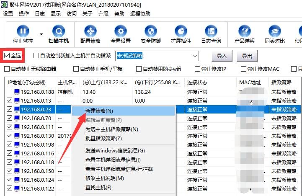The width and height of the screenshot is (302, 196).
Task: Click the 导出 button
Action: point(247,56)
